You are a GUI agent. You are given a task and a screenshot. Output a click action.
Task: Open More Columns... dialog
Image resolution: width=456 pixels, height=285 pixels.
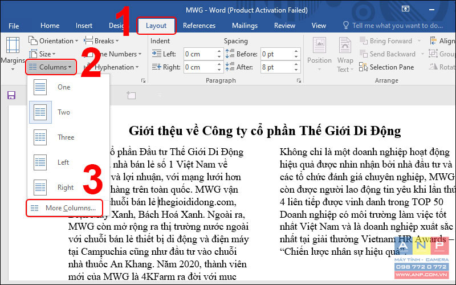point(64,208)
